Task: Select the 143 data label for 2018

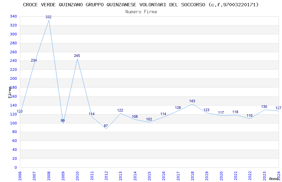Action: click(x=192, y=101)
